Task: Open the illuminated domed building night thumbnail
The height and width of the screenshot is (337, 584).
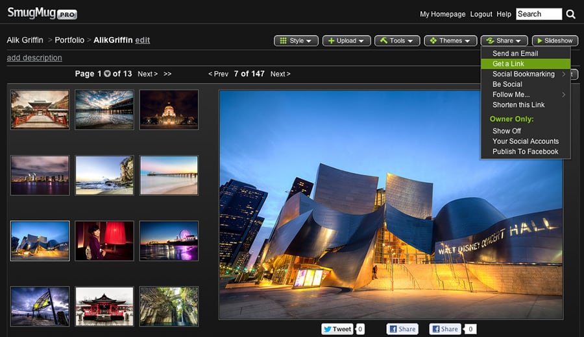Action: pyautogui.click(x=169, y=110)
